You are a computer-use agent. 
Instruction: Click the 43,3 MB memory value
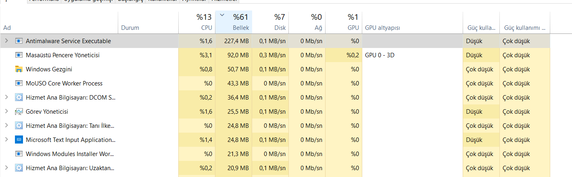238,83
